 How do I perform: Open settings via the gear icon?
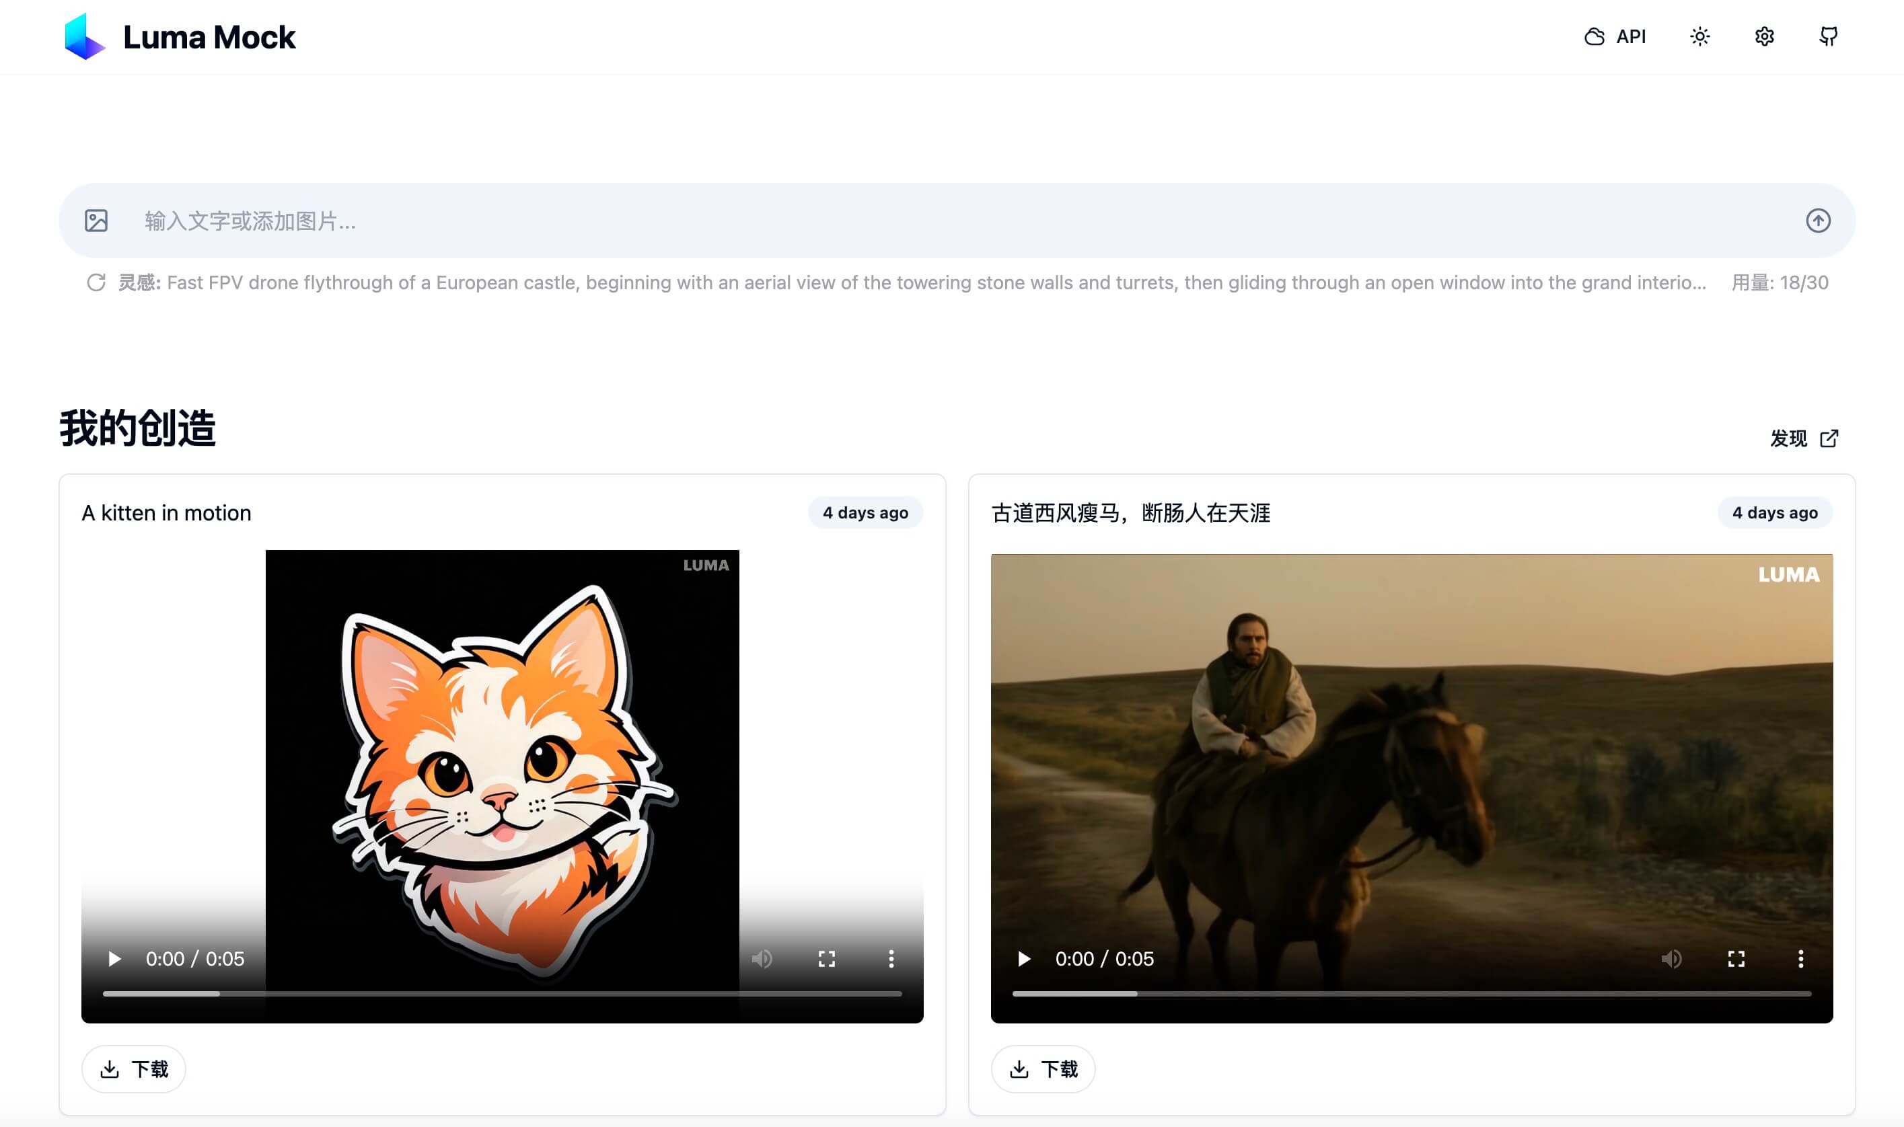coord(1764,36)
